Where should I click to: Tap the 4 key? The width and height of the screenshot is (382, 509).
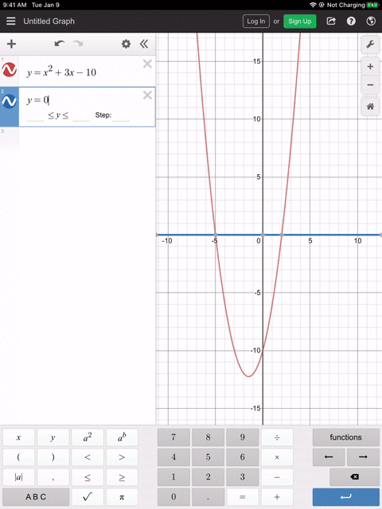(x=173, y=457)
